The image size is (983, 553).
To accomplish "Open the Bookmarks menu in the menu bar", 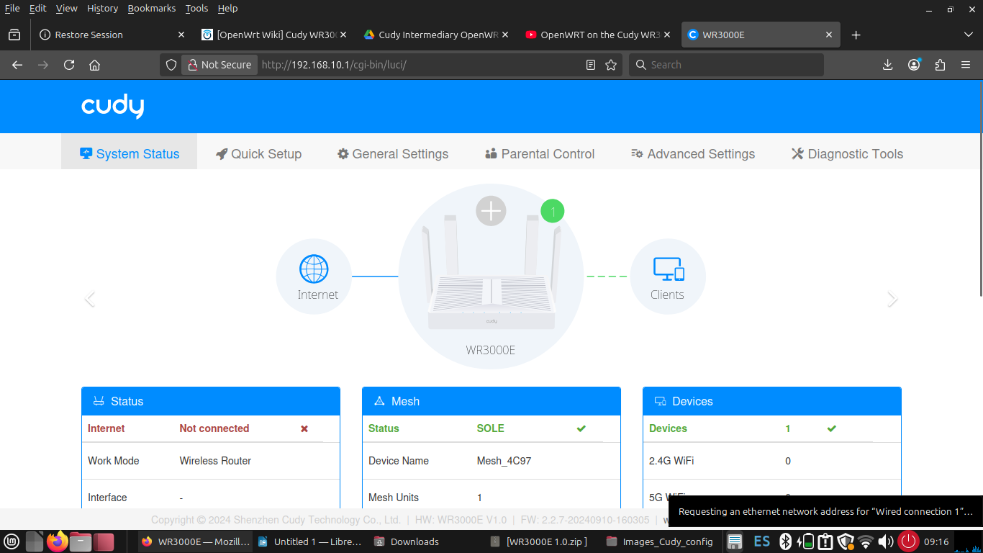I will point(151,8).
